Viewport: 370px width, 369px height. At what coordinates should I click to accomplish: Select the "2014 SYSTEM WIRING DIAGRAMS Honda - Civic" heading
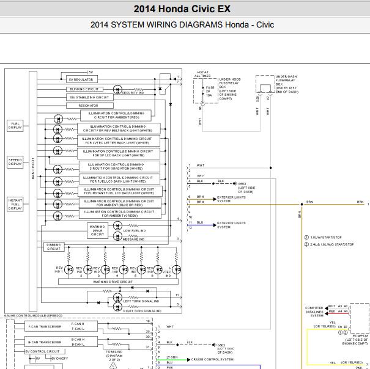pos(182,25)
